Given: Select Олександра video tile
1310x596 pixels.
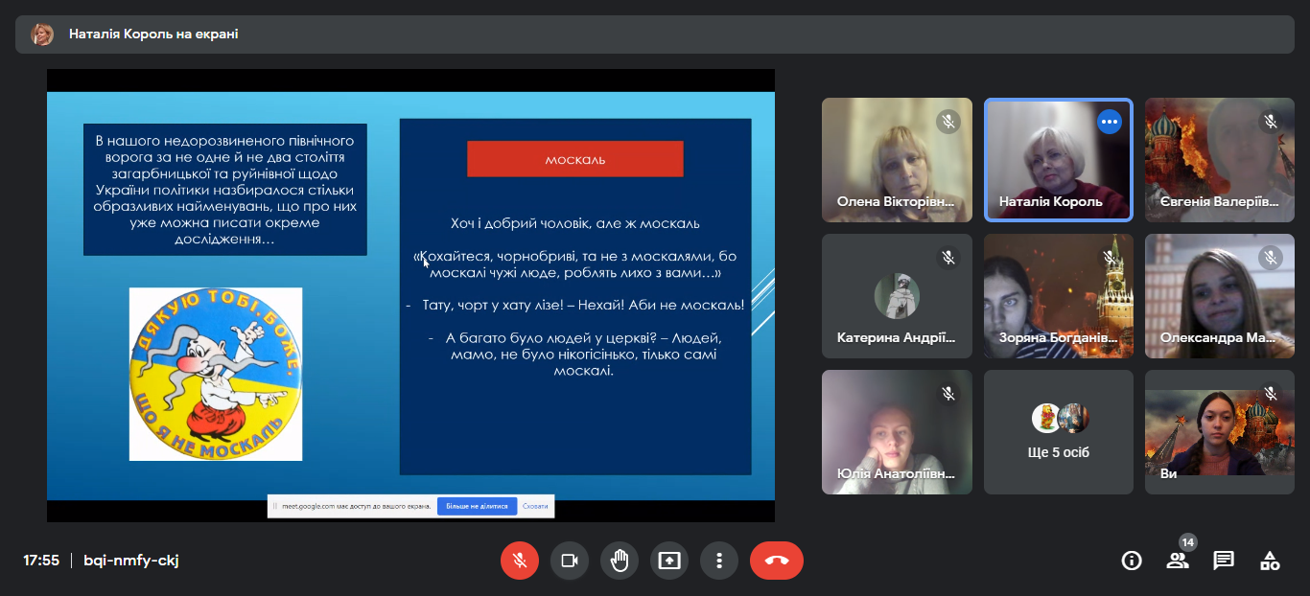Looking at the screenshot, I should tap(1220, 296).
